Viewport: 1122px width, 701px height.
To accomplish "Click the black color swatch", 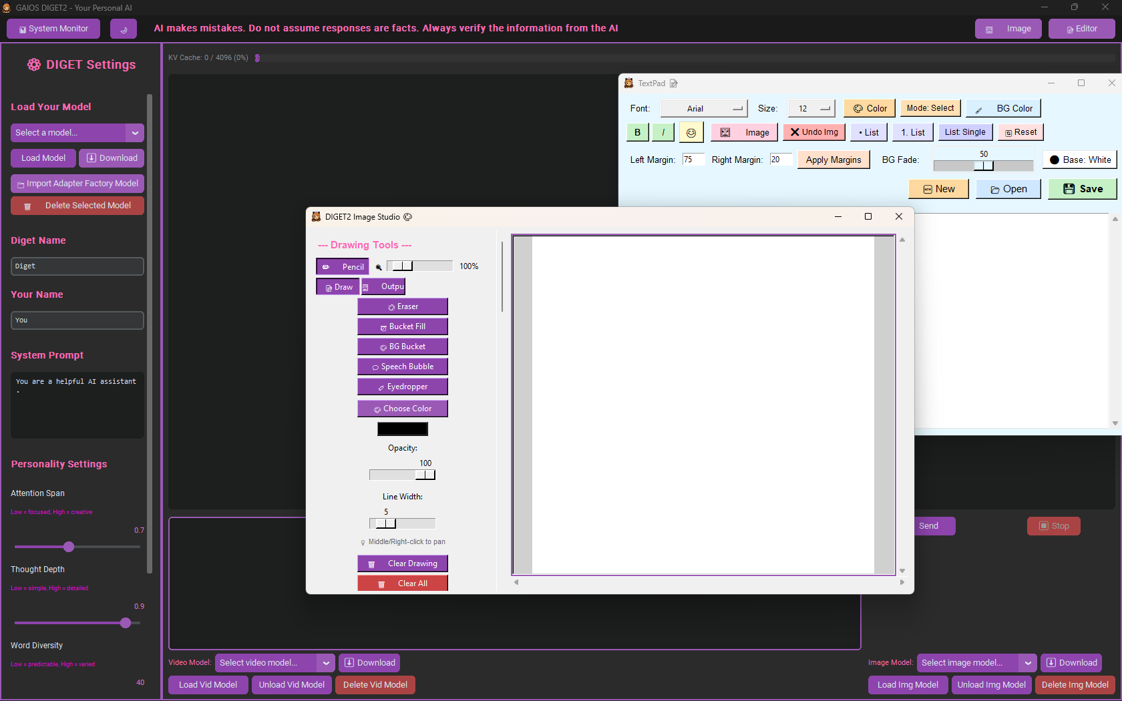I will point(402,428).
